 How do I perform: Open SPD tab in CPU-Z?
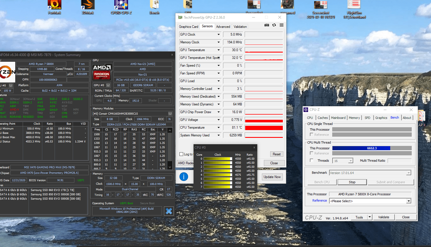[x=368, y=118]
